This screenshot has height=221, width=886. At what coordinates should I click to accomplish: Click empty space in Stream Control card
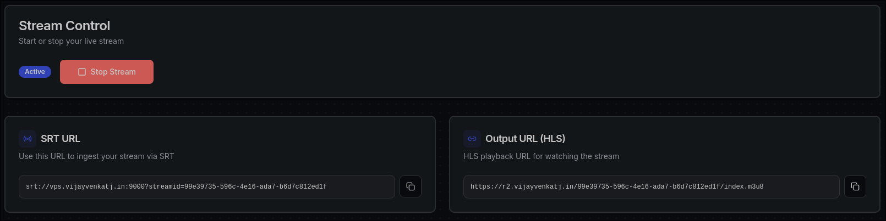tap(495, 55)
